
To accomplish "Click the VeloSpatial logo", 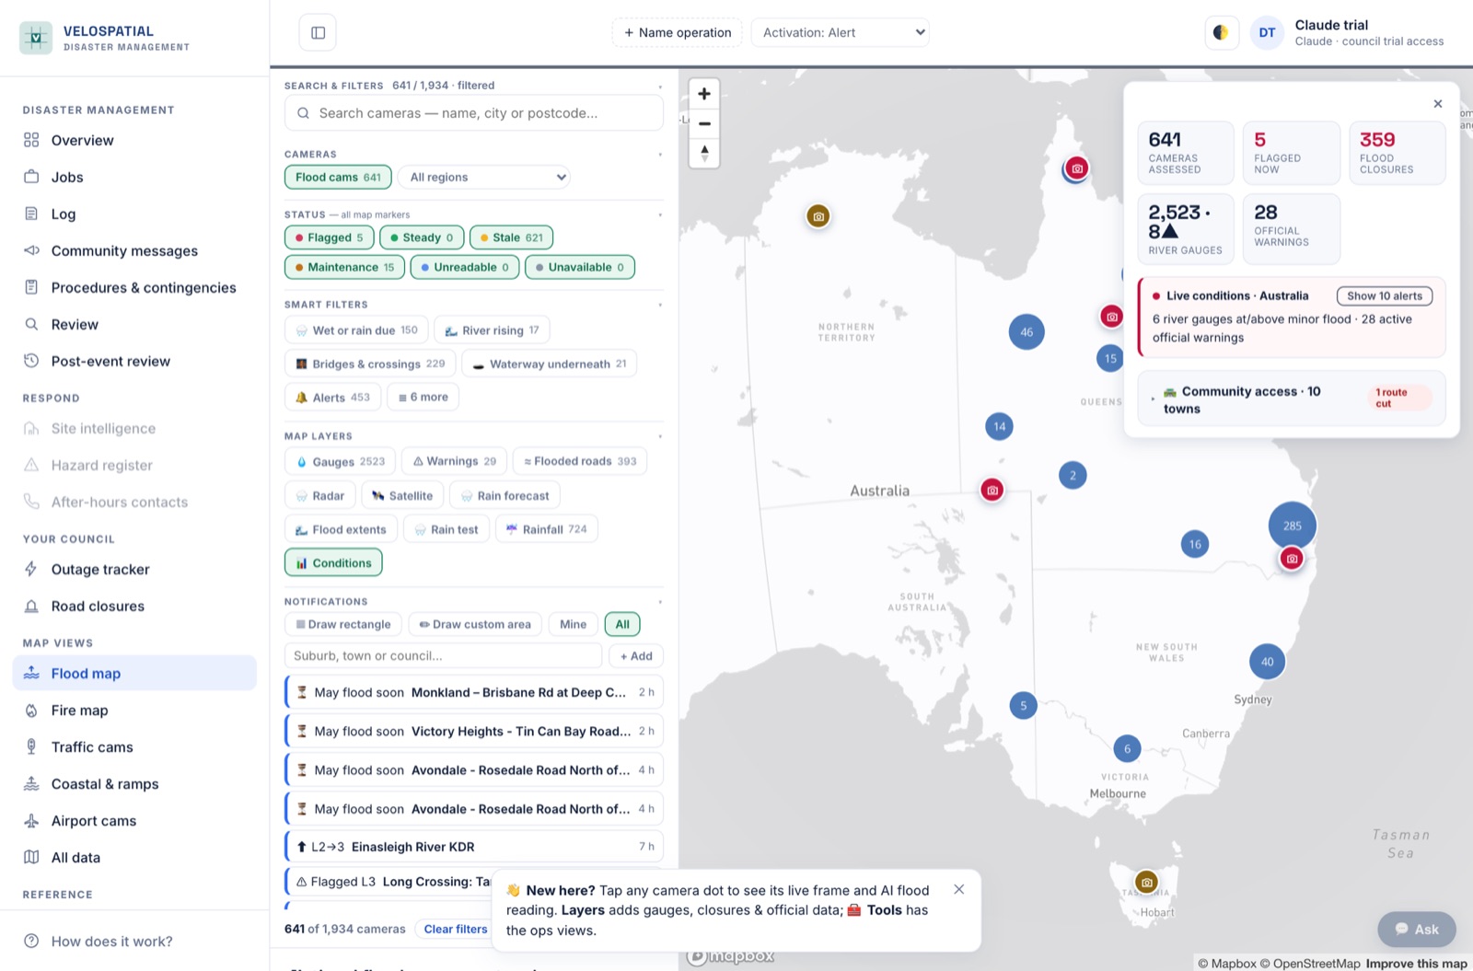I will (x=36, y=38).
